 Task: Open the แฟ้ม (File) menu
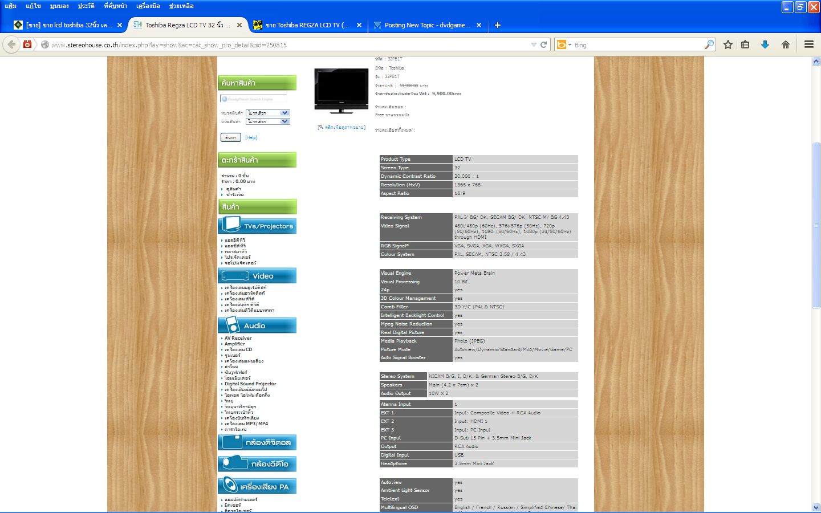(10, 6)
